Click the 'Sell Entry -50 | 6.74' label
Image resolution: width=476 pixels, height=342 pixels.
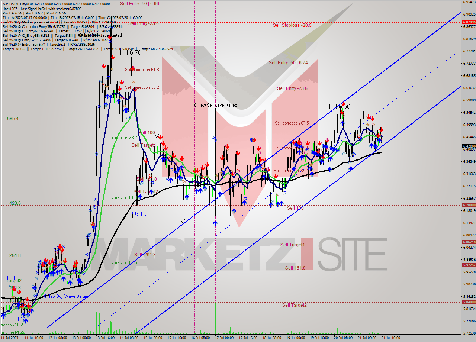pos(288,63)
